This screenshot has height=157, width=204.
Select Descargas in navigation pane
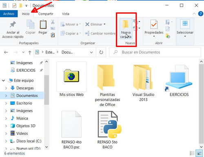22,88
